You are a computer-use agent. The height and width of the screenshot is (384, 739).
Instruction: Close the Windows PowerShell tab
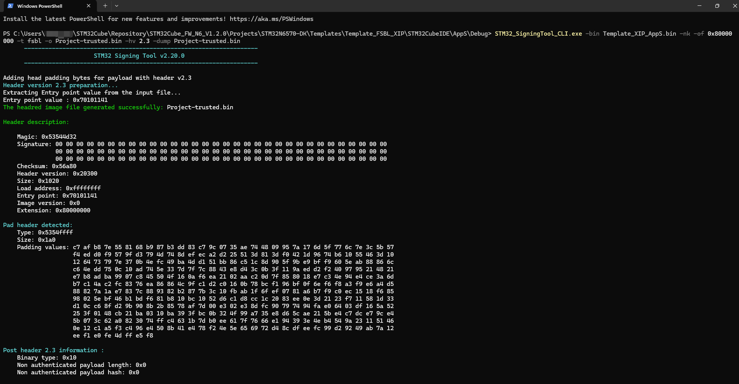(x=89, y=6)
